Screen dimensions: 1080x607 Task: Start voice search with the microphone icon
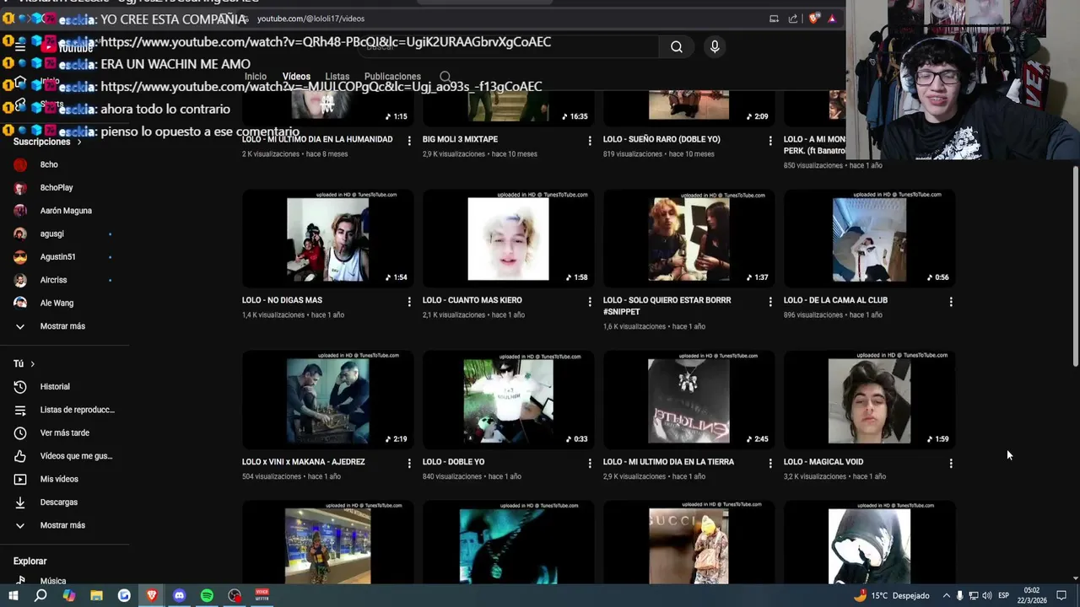coord(715,47)
